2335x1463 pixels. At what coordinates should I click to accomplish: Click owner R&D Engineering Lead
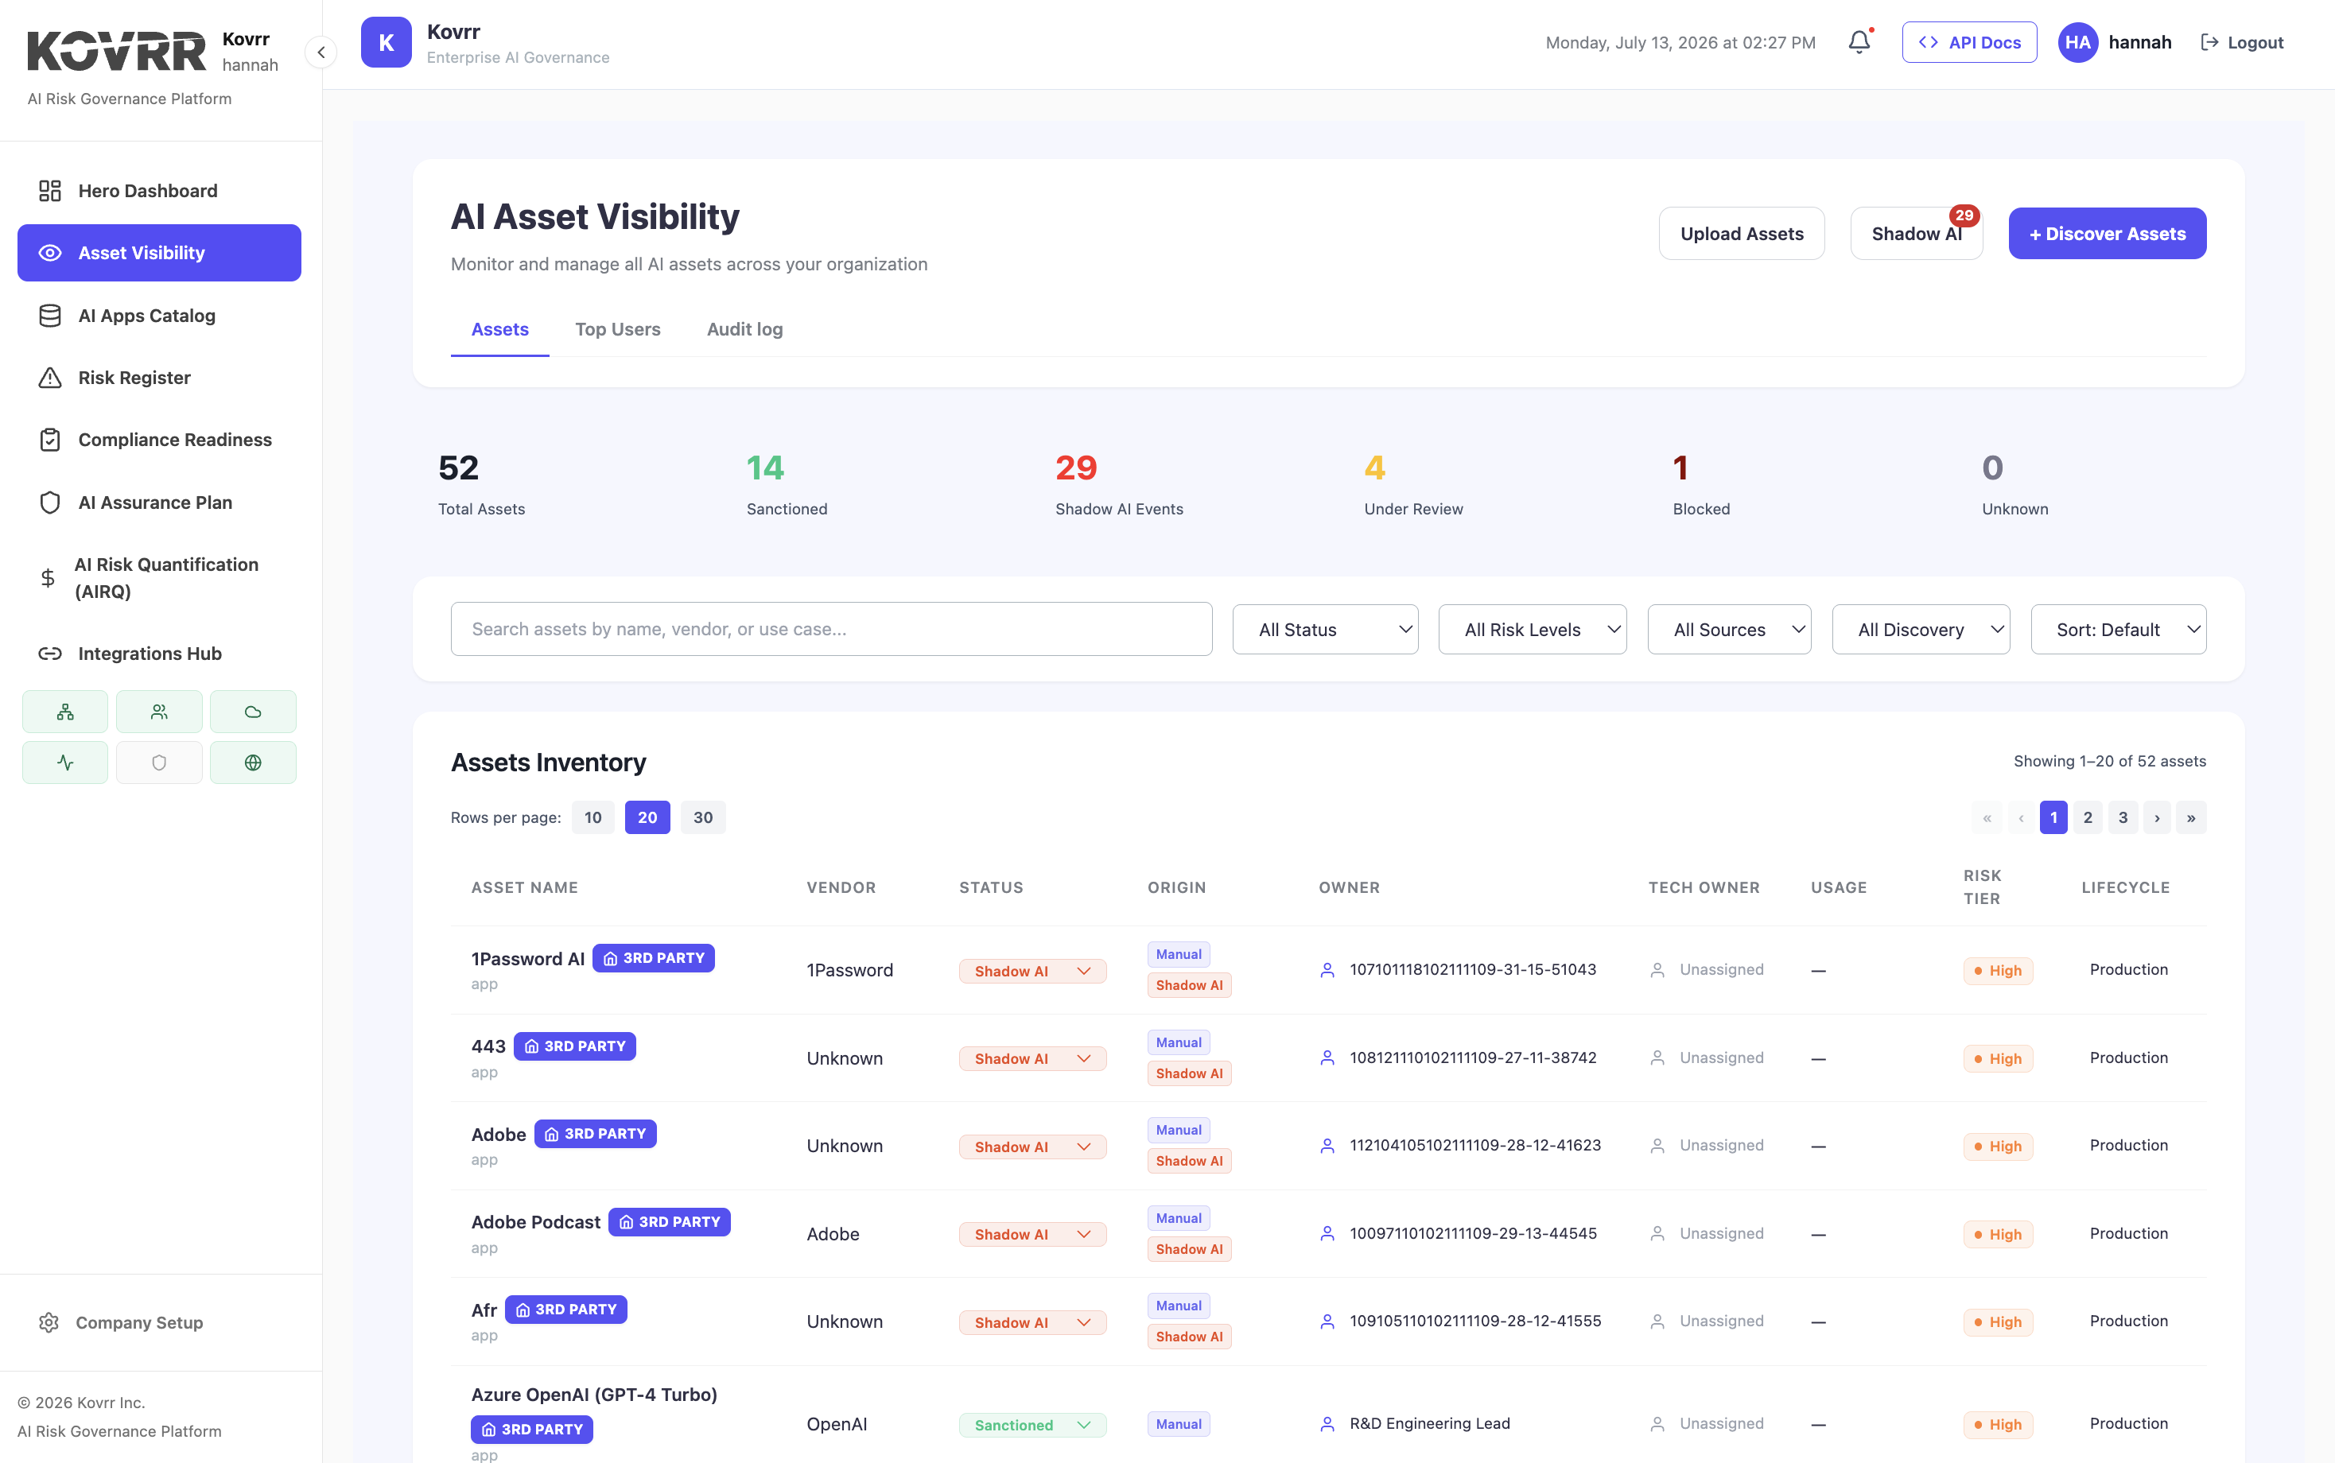coord(1429,1423)
